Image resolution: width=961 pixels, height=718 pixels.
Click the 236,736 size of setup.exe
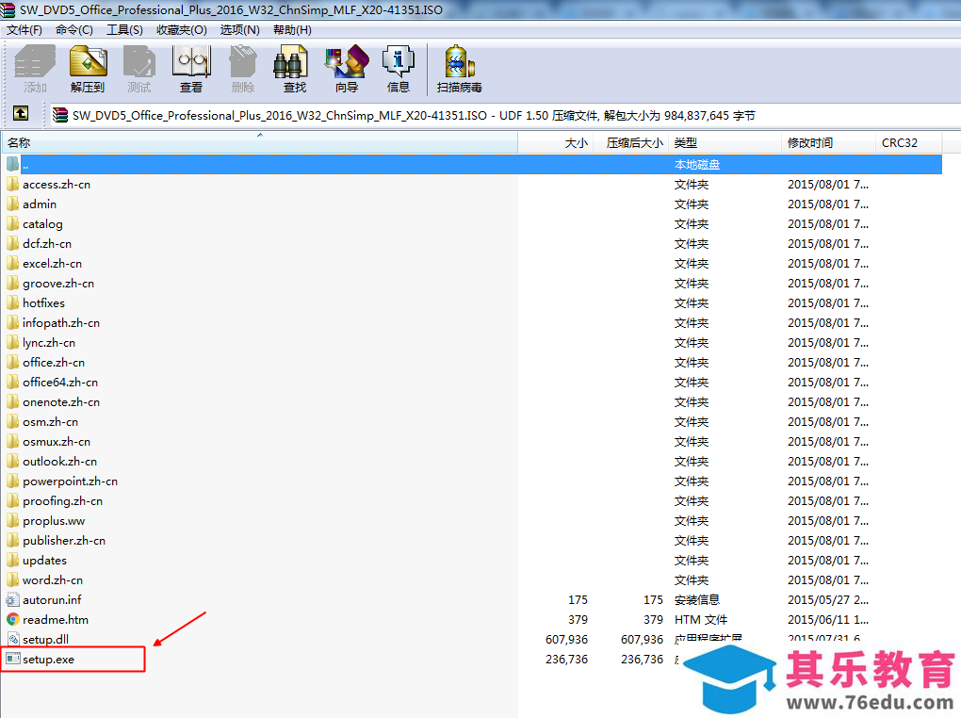click(x=566, y=660)
